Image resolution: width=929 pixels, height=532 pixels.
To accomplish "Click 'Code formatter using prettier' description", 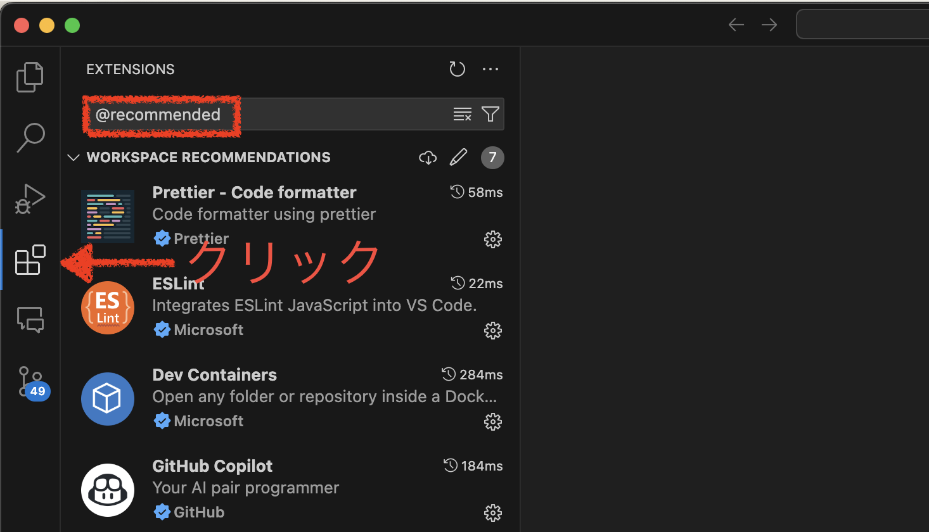I will click(x=264, y=214).
